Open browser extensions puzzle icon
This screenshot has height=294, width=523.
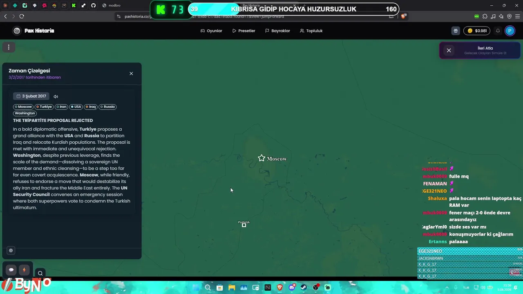485,16
